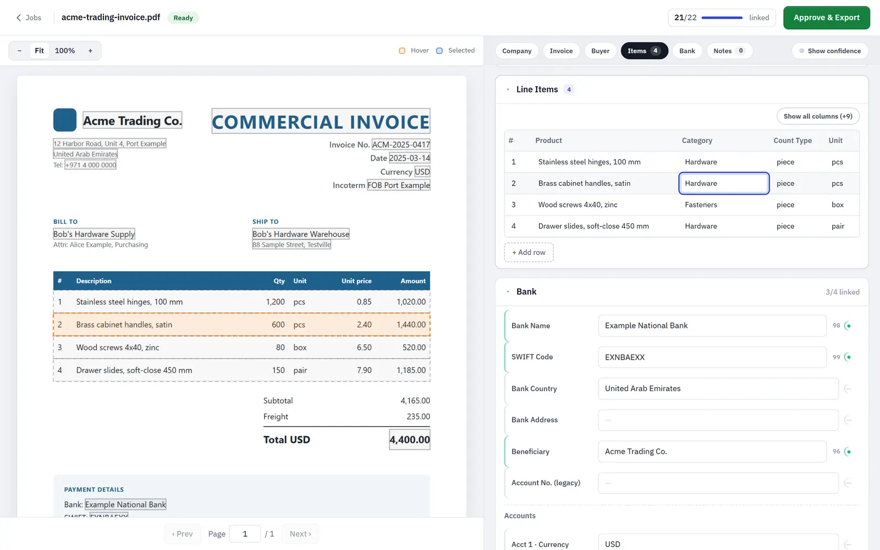The image size is (880, 550).
Task: Edit the Bank Country field
Action: tap(718, 388)
